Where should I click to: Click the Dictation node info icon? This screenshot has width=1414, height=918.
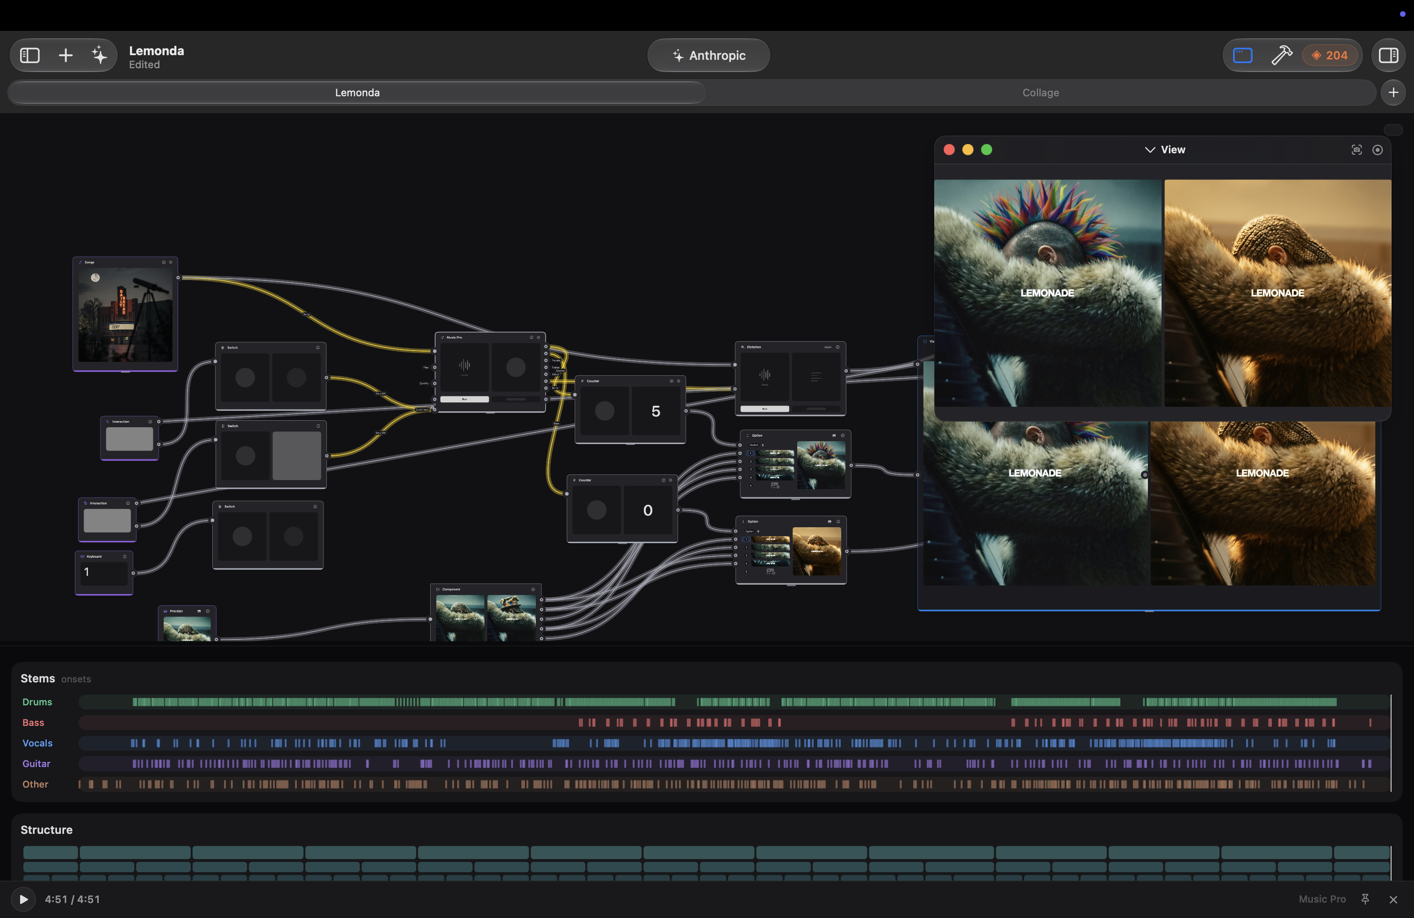838,347
